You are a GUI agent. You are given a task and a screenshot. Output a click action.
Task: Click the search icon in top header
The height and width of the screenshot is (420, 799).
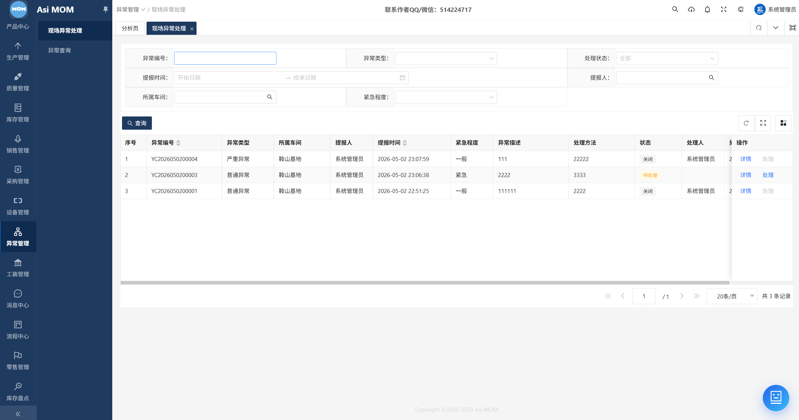pyautogui.click(x=675, y=9)
